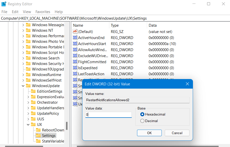The width and height of the screenshot is (230, 147).
Task: Click the folder icon for Orchestrator key
Action: pyautogui.click(x=33, y=102)
